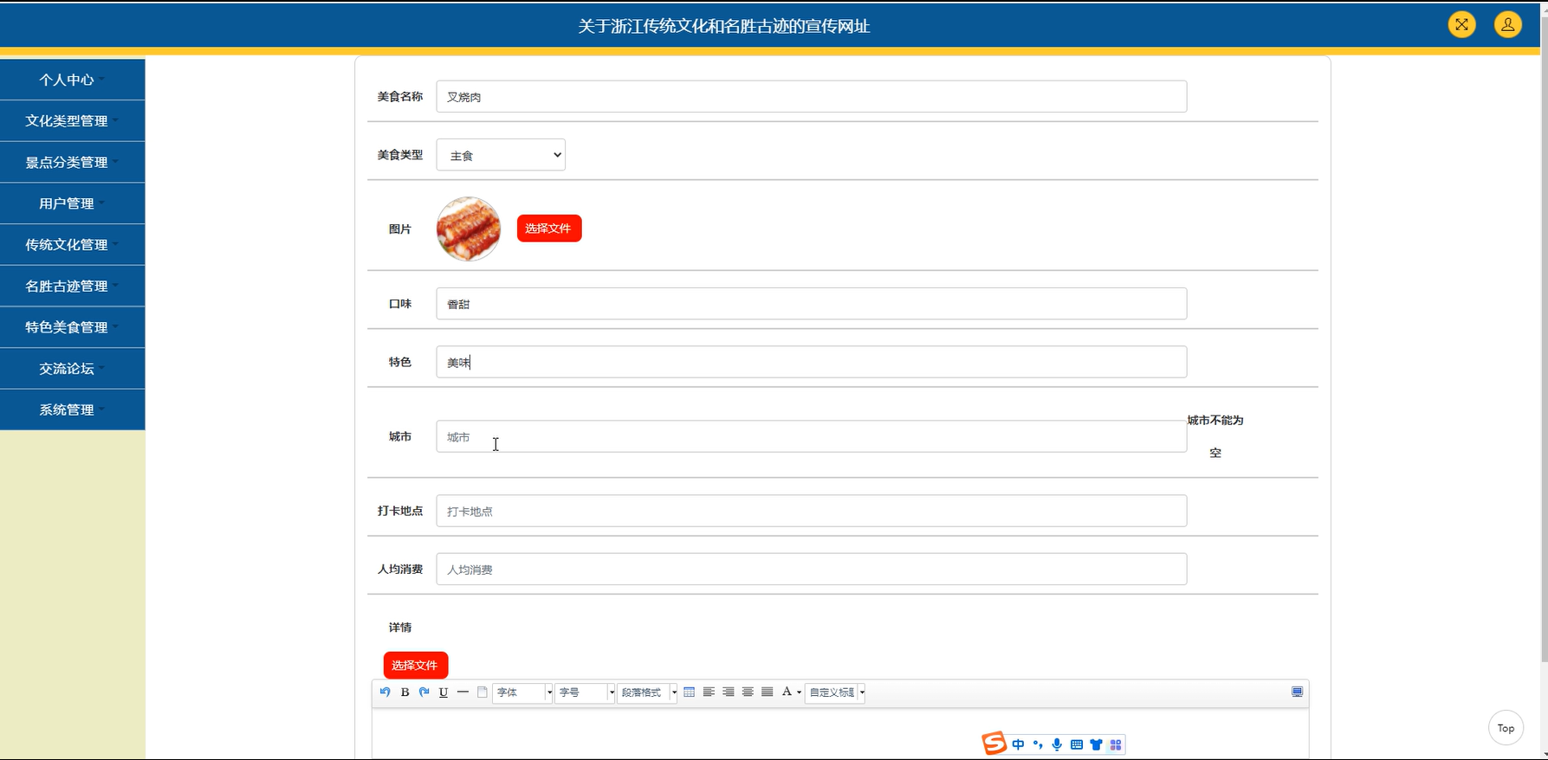Align text left in the editor

tap(709, 692)
